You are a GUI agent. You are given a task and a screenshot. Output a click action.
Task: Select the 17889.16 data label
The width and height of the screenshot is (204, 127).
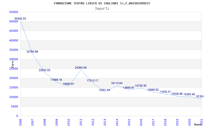56,80
